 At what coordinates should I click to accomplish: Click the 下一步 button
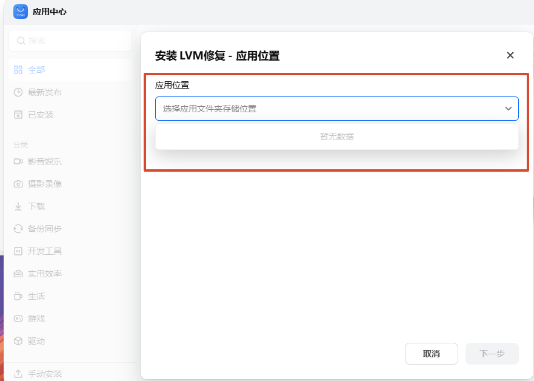tap(492, 354)
